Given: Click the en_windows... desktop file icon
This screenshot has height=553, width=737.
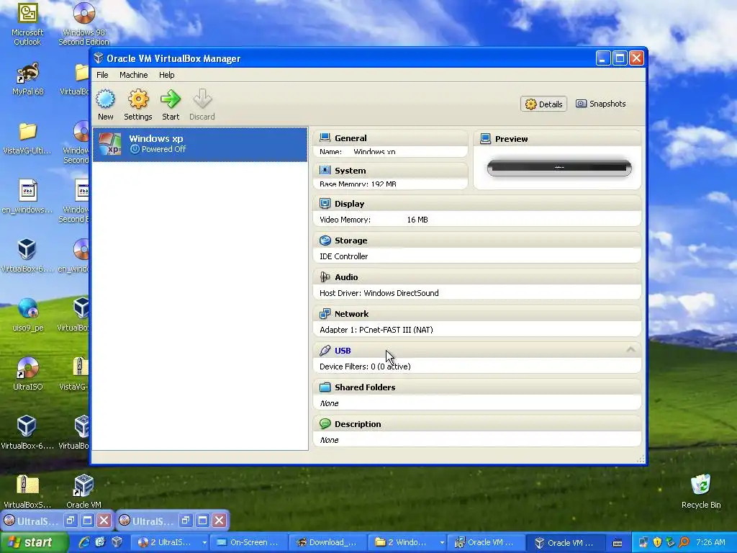Looking at the screenshot, I should pos(27,191).
